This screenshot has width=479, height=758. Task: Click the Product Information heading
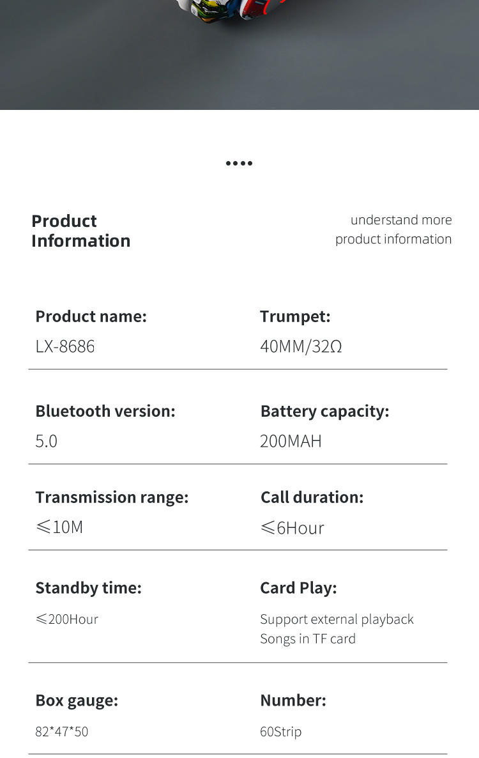pyautogui.click(x=80, y=231)
